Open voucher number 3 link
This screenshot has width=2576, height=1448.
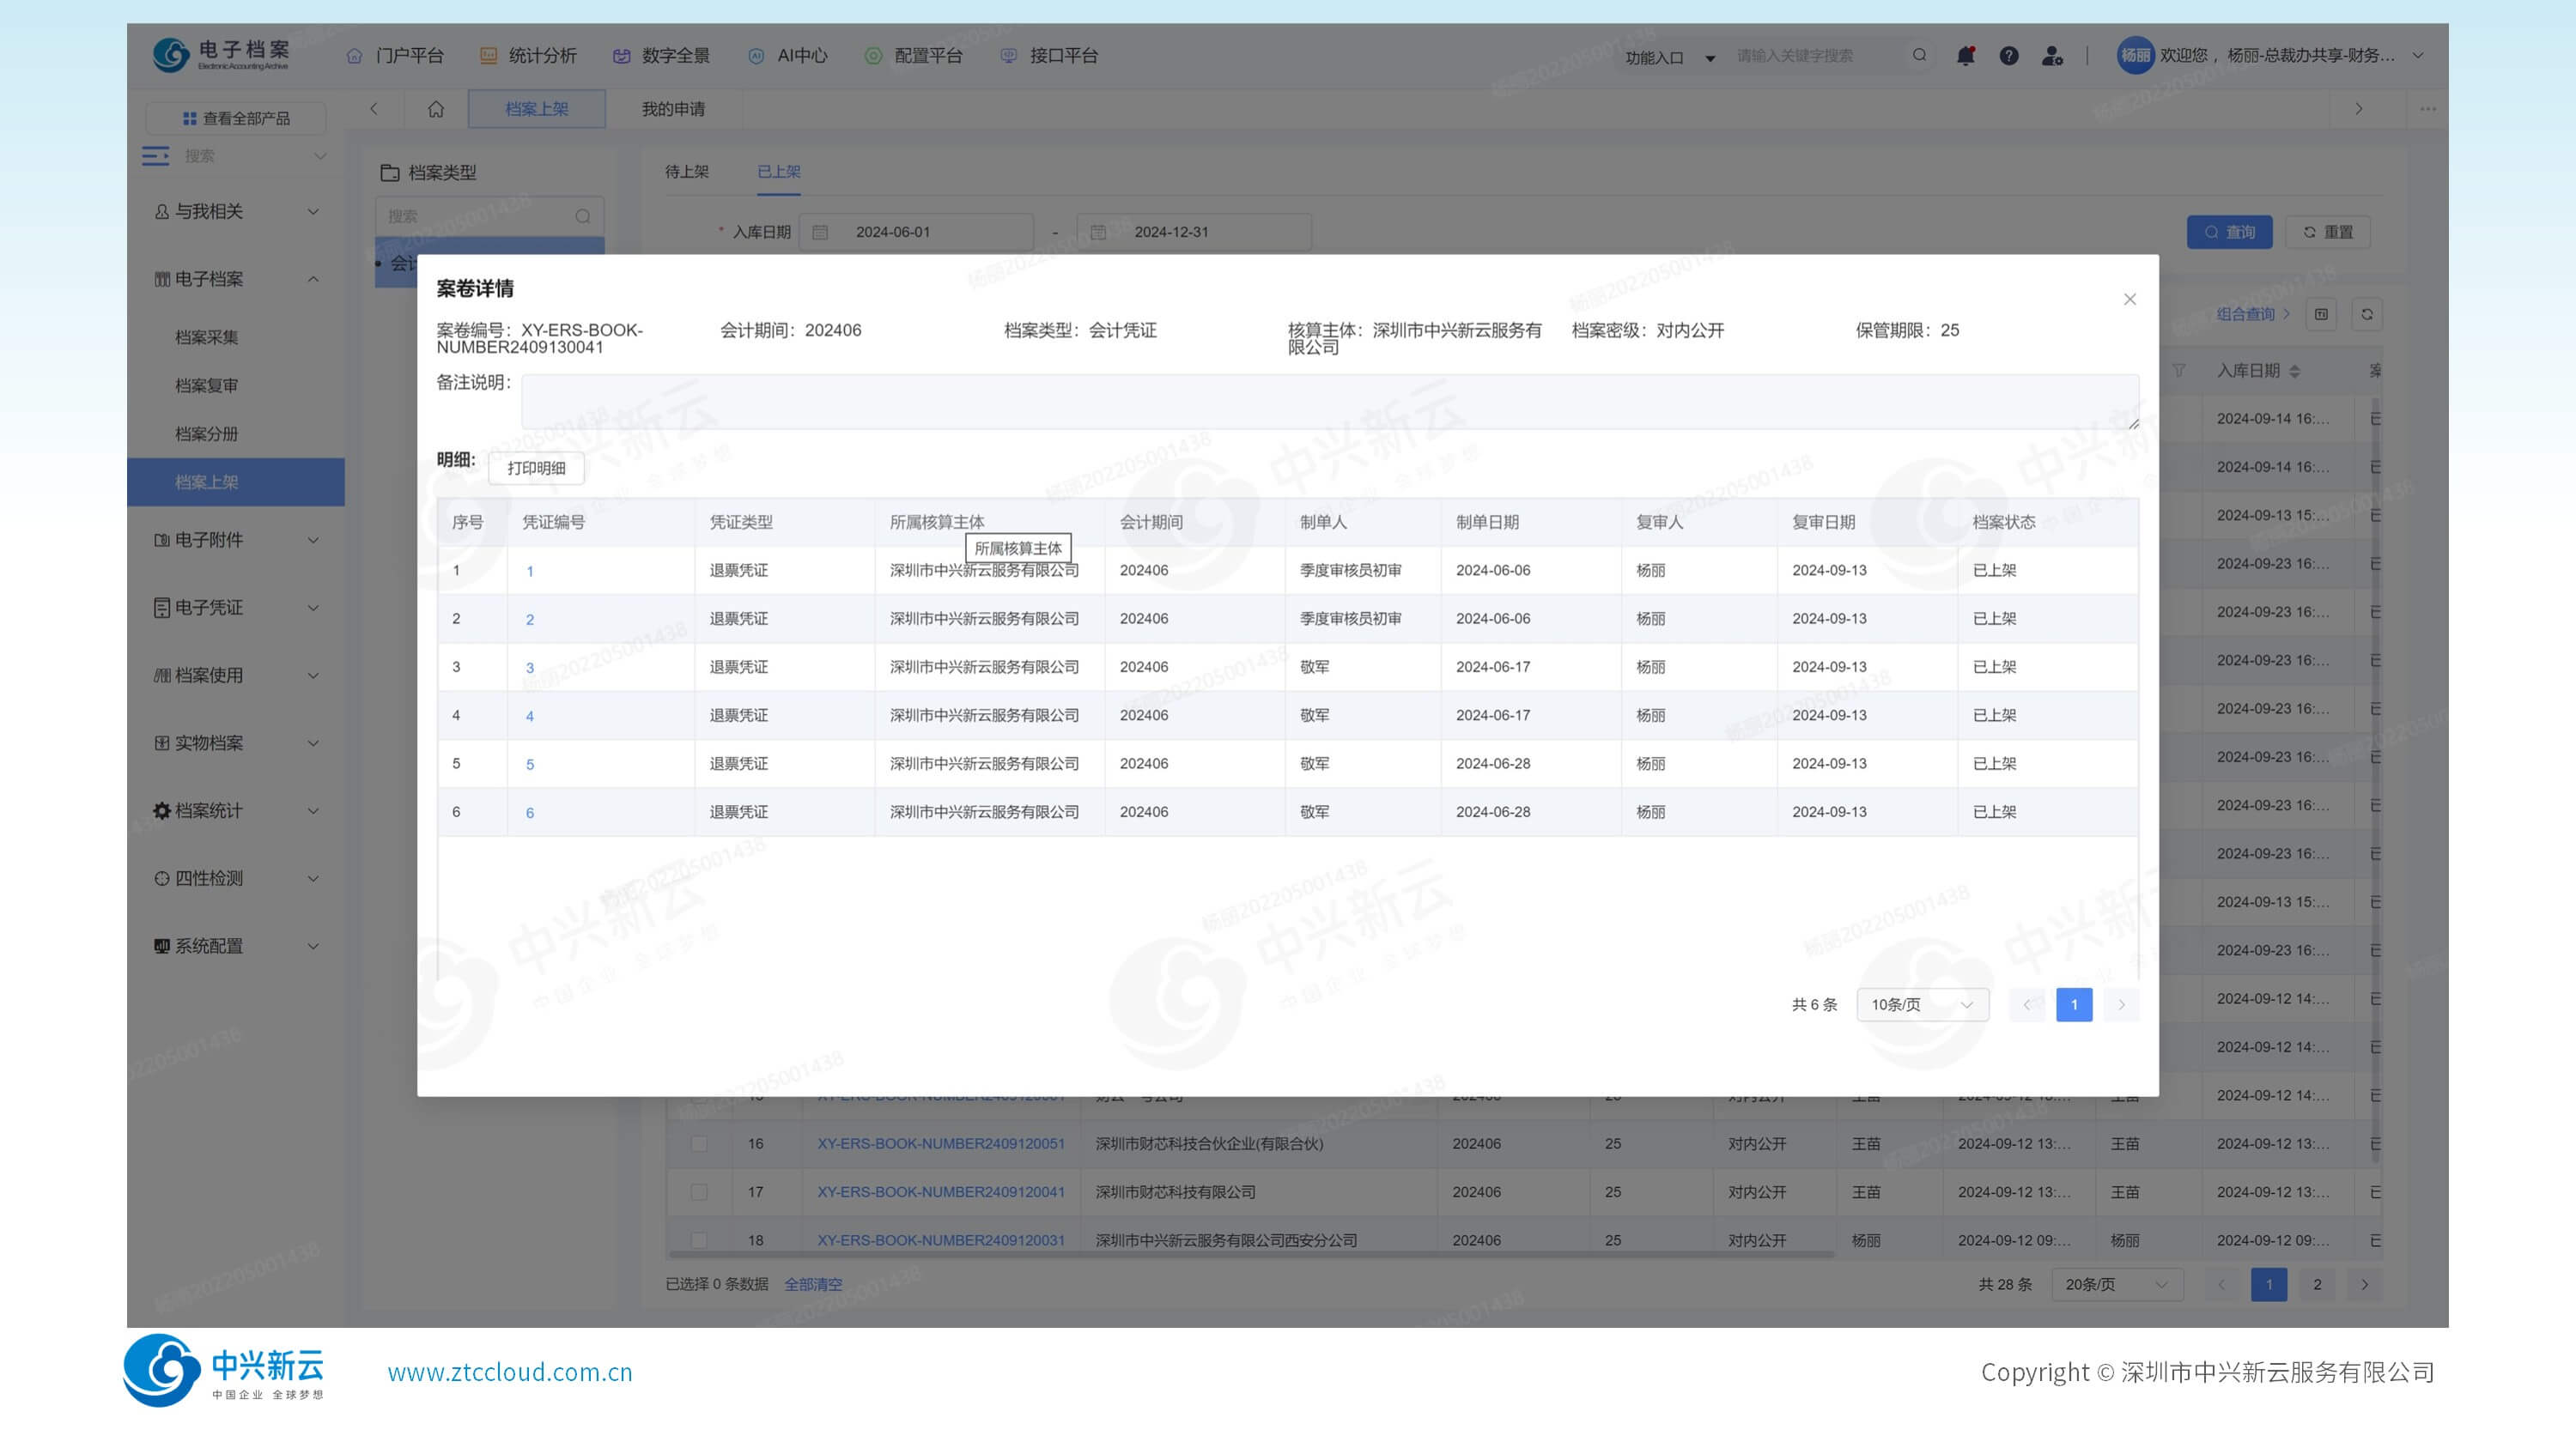[x=530, y=668]
